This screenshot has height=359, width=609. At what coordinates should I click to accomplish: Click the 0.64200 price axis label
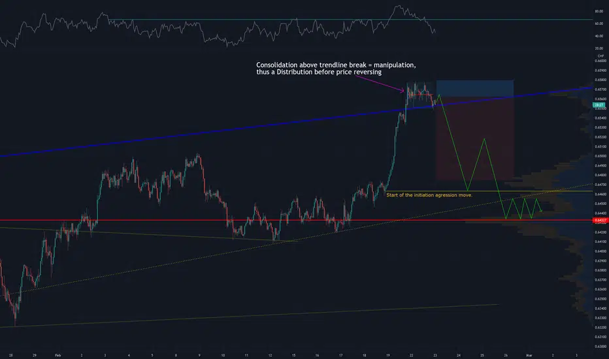(x=601, y=232)
